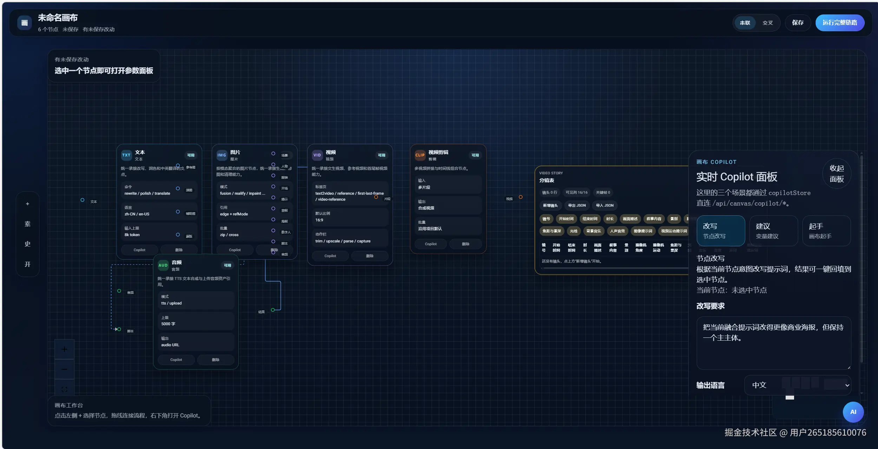The height and width of the screenshot is (449, 878).
Task: Select the TXT 文本 node icon
Action: pyautogui.click(x=126, y=155)
